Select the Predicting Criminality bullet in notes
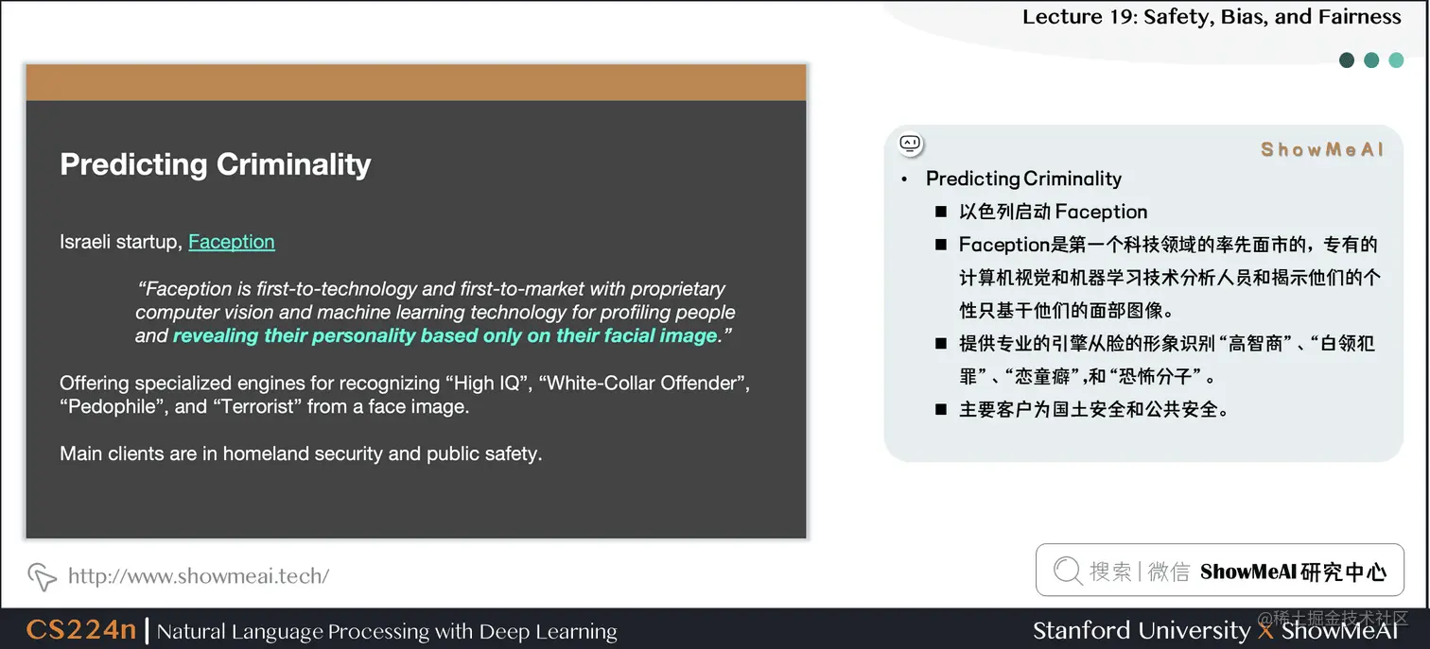 coord(1023,179)
